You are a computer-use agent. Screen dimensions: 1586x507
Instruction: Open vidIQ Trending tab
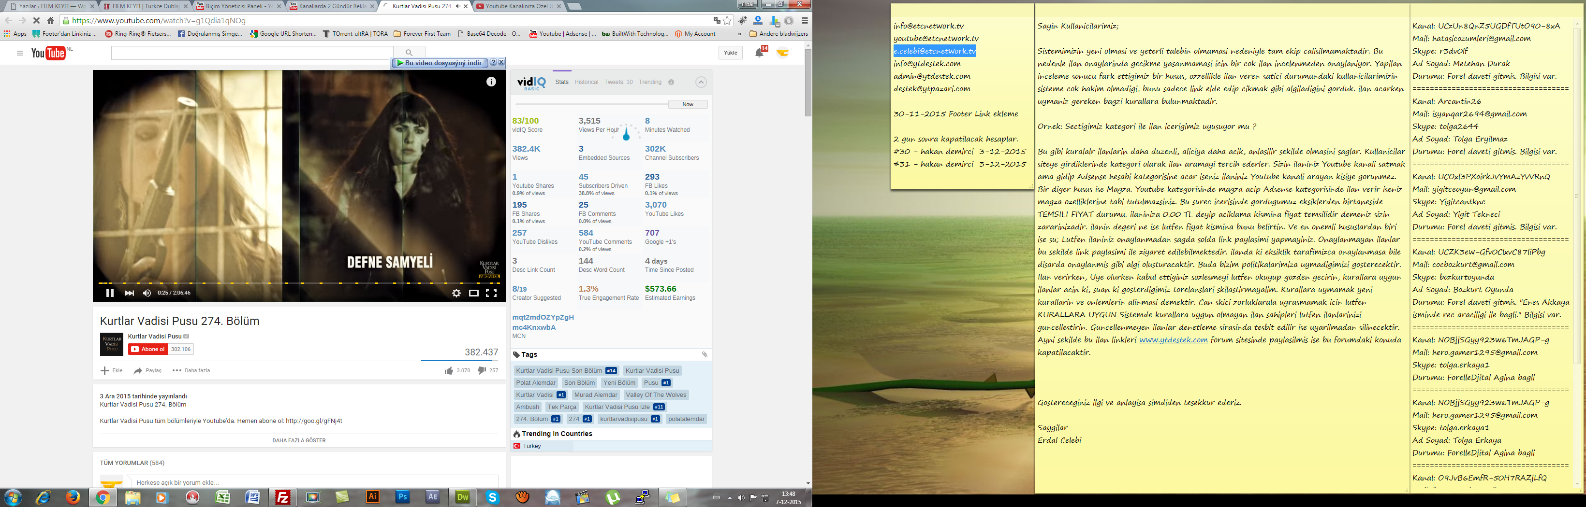[x=650, y=82]
